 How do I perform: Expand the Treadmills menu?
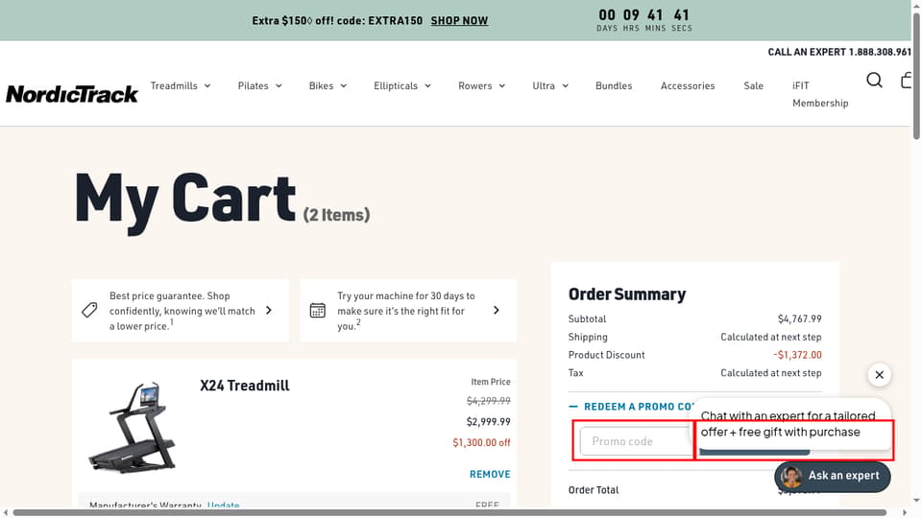coord(180,85)
